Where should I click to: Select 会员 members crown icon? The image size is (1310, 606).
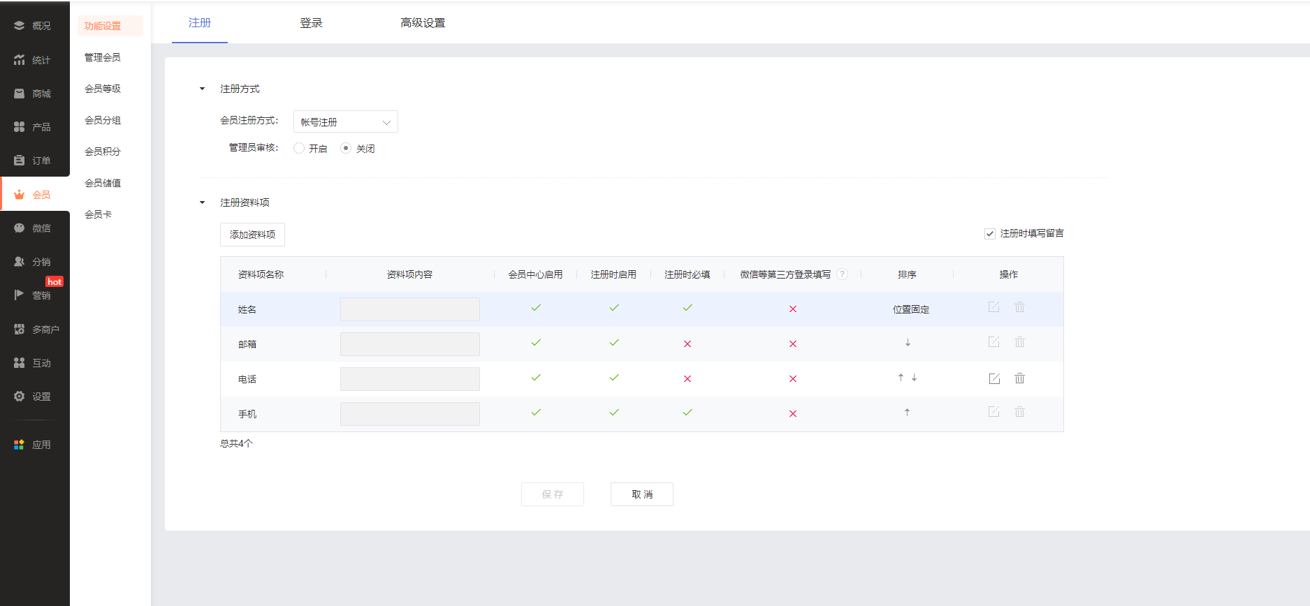pyautogui.click(x=19, y=195)
